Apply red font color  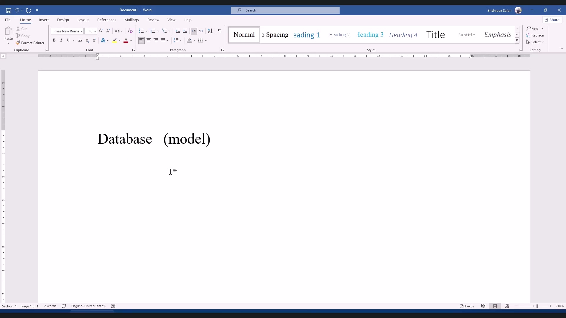tap(126, 40)
